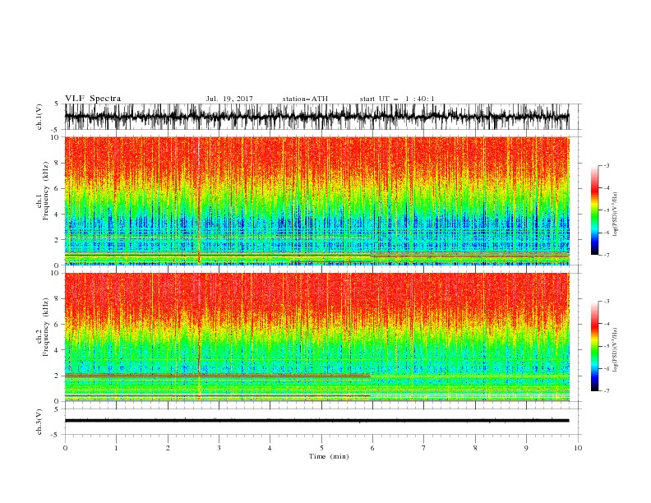Viewport: 651px width, 503px height.
Task: Click time-axis tick label "3"
Action: tap(219, 448)
